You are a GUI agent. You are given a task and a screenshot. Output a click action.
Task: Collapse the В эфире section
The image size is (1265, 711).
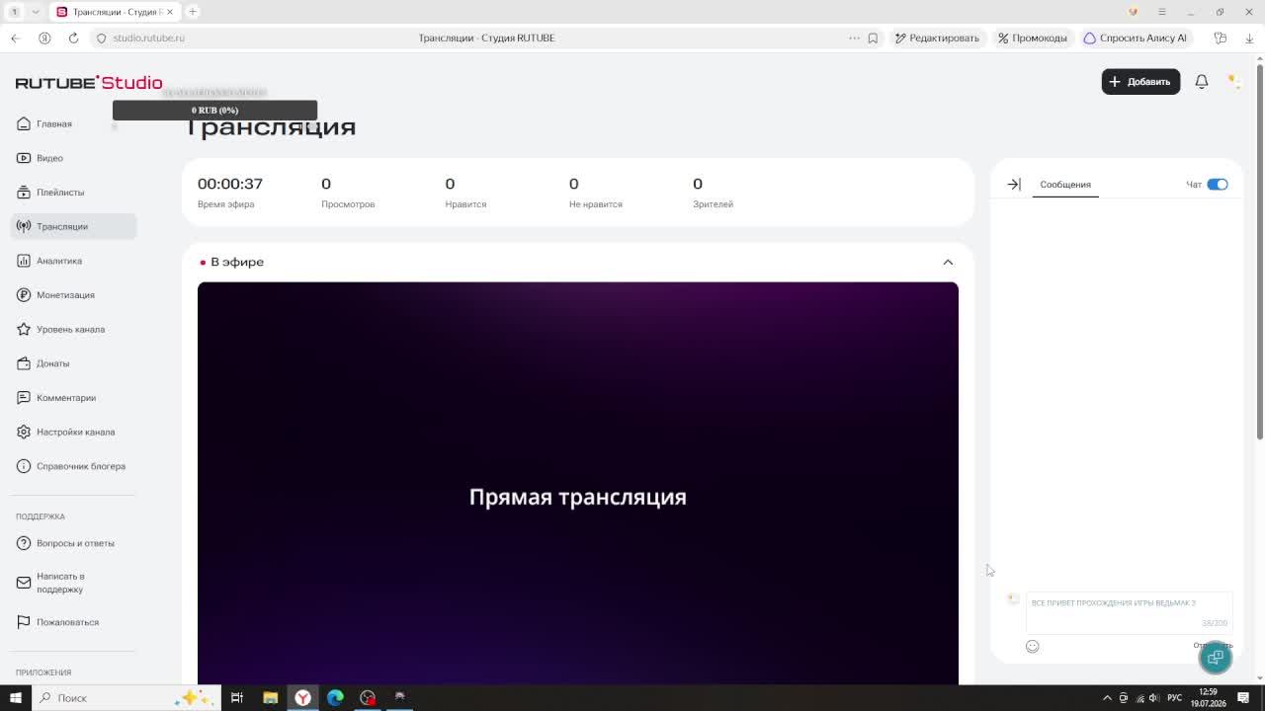coord(948,262)
